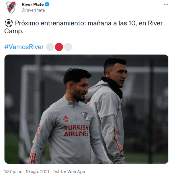This screenshot has width=172, height=177.
Task: Click the River Plate crest on the sweatshirt
Action: [x=85, y=116]
